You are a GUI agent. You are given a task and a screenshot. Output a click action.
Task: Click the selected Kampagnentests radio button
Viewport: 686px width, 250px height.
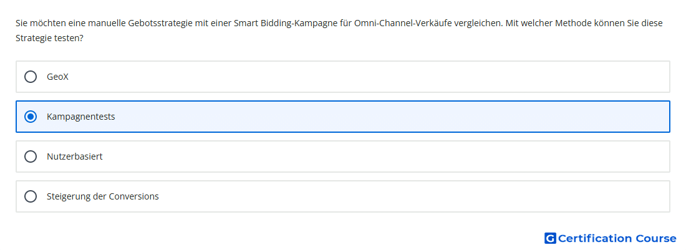(30, 117)
